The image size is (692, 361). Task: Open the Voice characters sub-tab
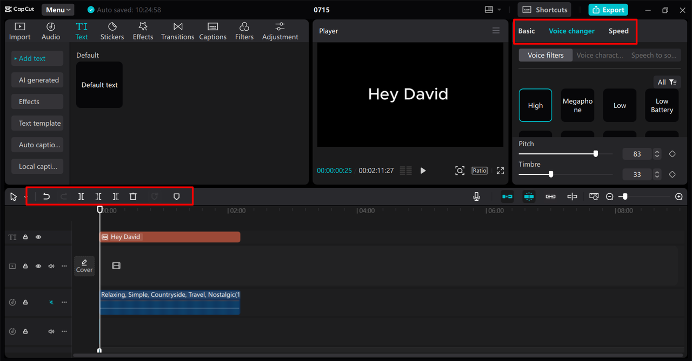click(x=600, y=55)
